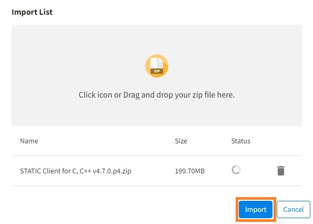
Task: Click the Name column header
Action: click(29, 141)
